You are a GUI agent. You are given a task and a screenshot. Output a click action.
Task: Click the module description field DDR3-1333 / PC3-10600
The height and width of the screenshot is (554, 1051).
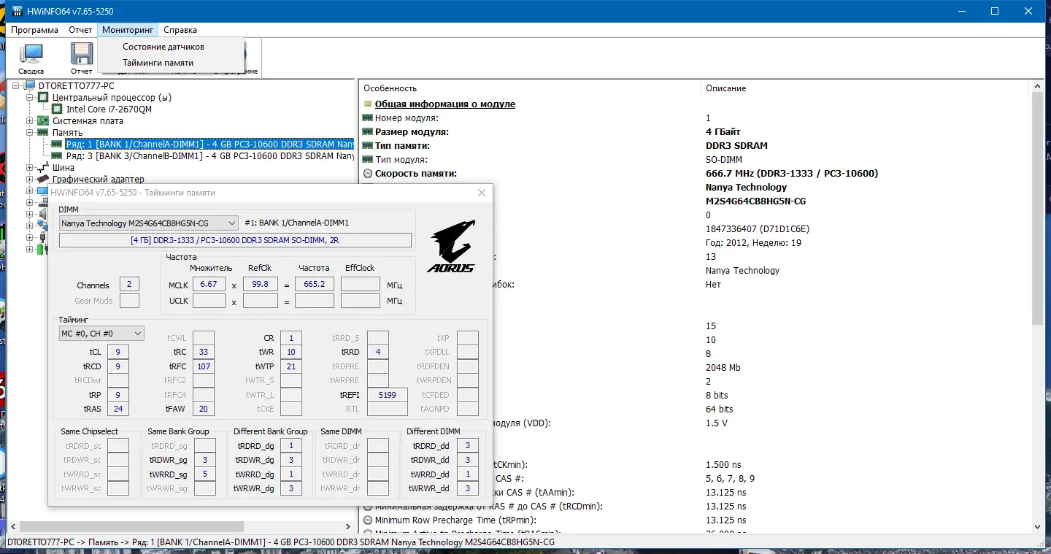pyautogui.click(x=235, y=240)
